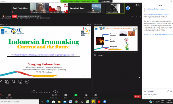Pause the presentation timer
The width and height of the screenshot is (173, 104).
6,24
